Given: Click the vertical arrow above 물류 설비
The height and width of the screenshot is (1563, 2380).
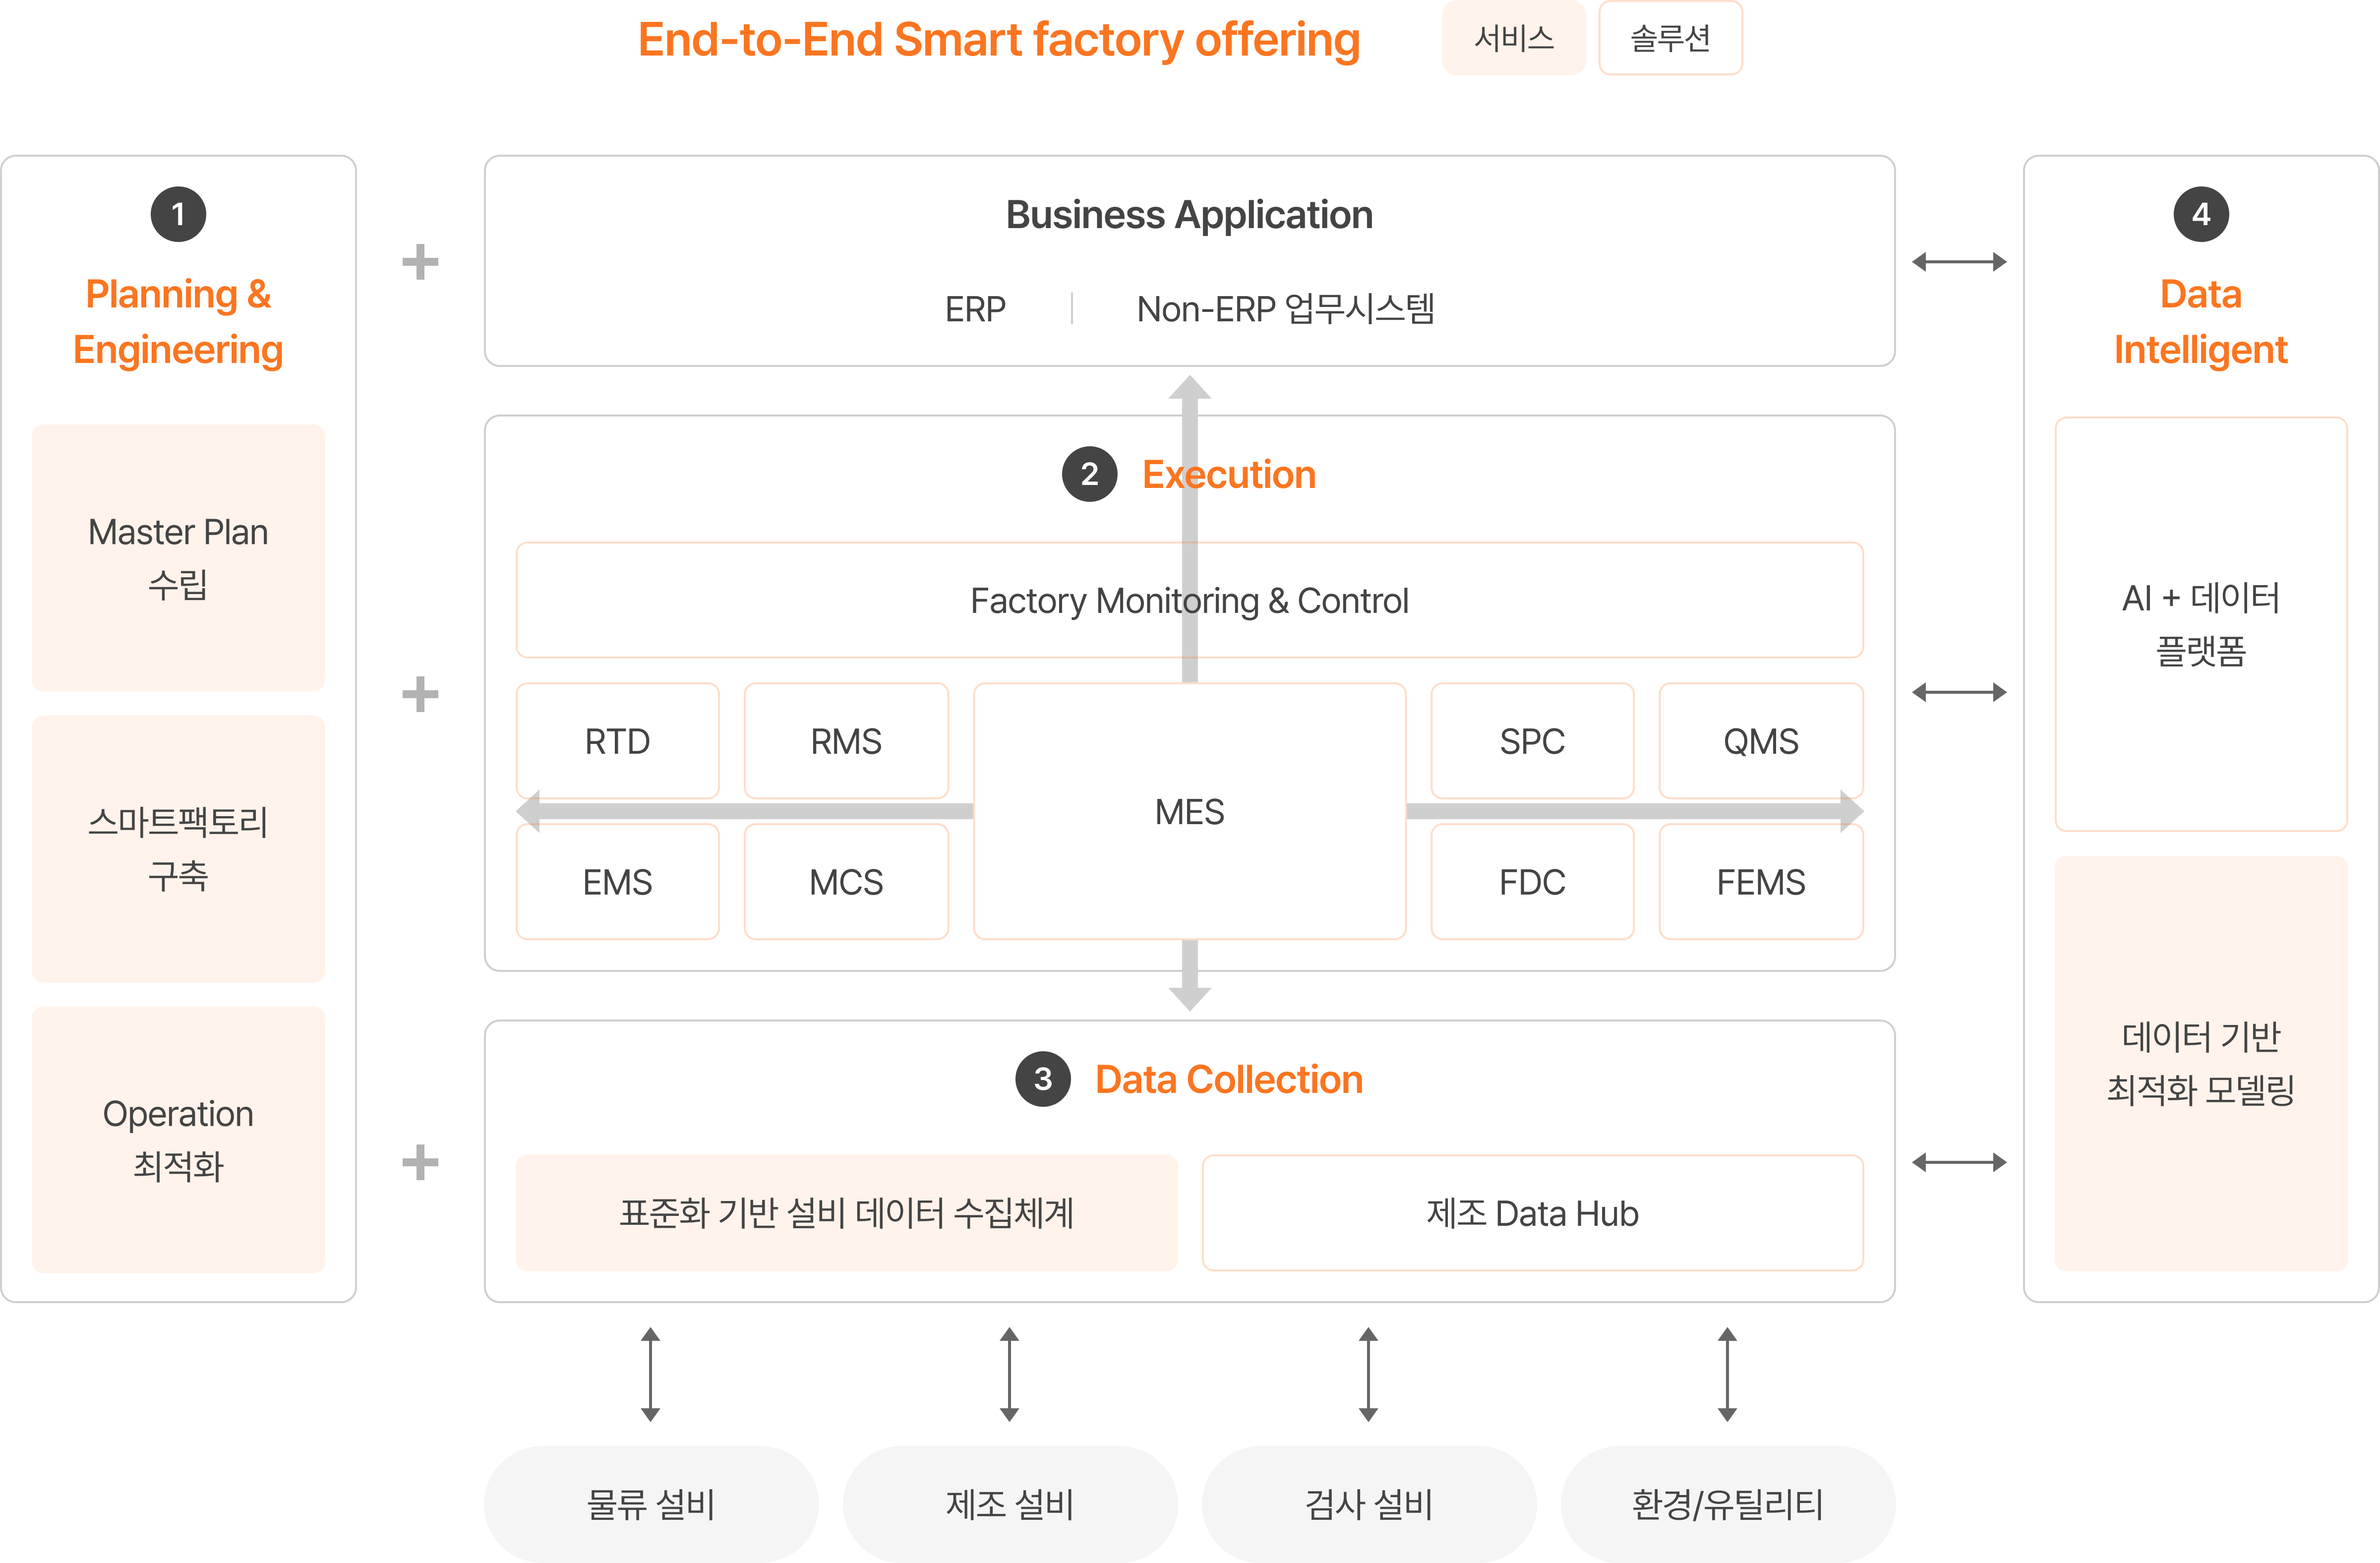Looking at the screenshot, I should (x=650, y=1374).
